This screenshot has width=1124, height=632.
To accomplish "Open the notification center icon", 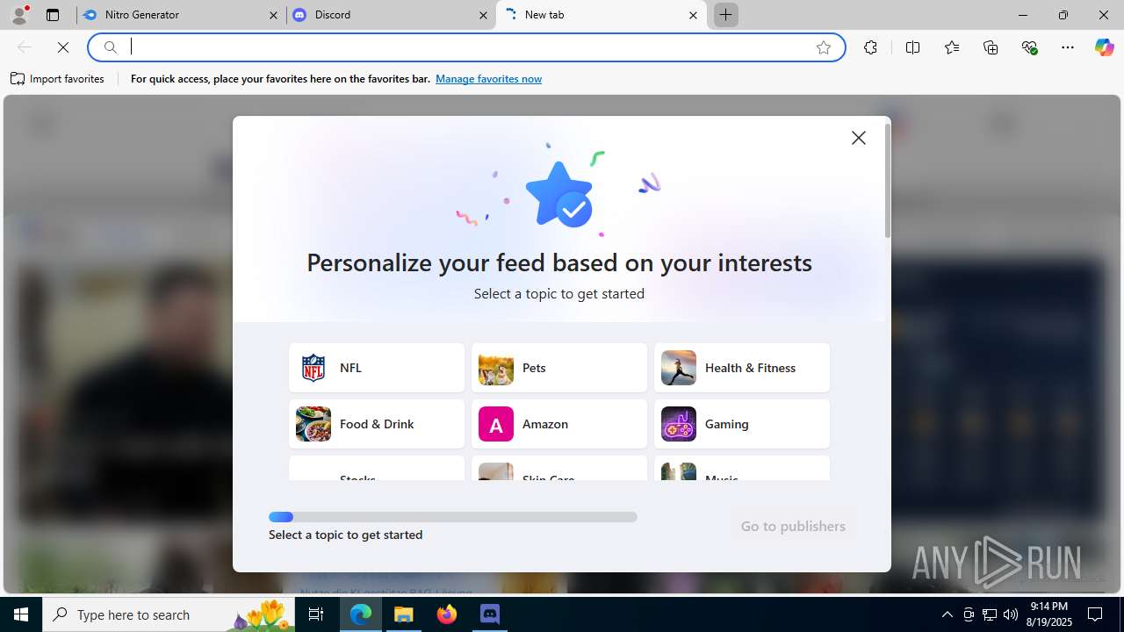I will [x=1095, y=614].
